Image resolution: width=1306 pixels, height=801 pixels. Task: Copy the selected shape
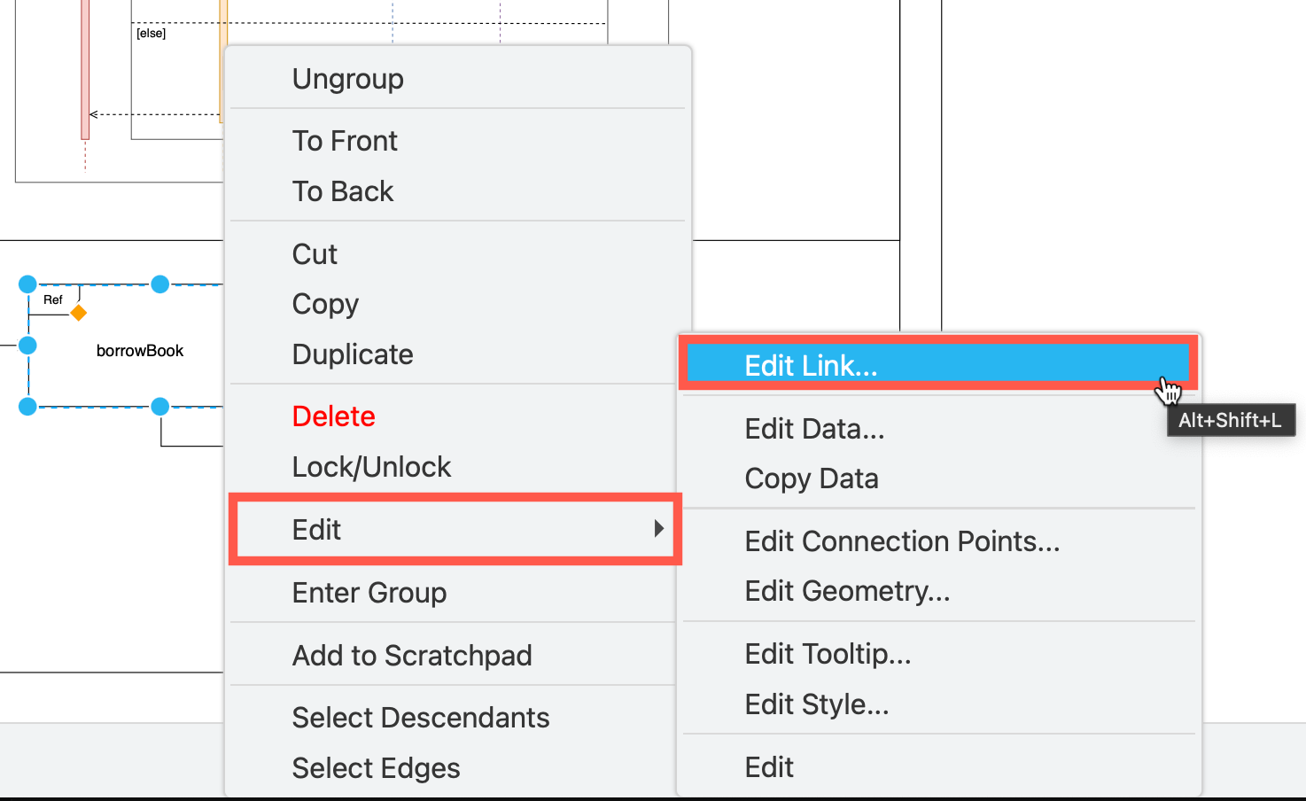[x=325, y=303]
